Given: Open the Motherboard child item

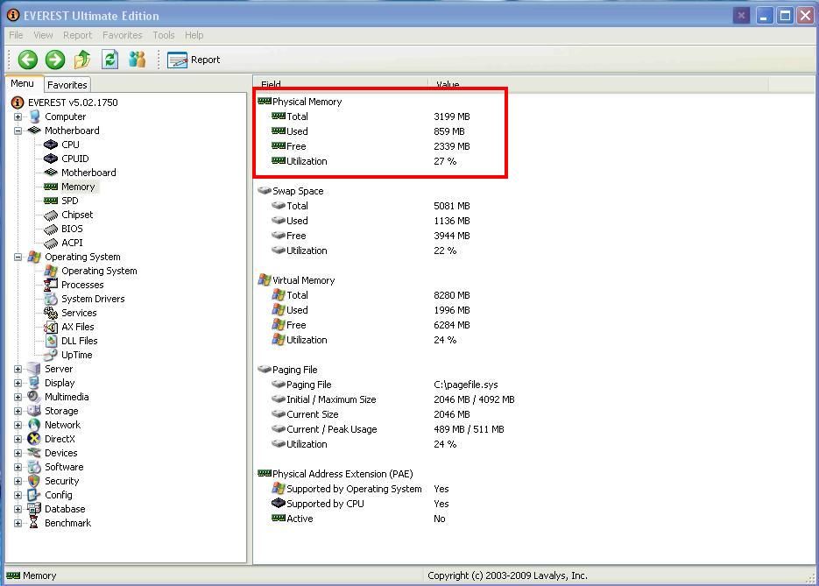Looking at the screenshot, I should click(88, 173).
